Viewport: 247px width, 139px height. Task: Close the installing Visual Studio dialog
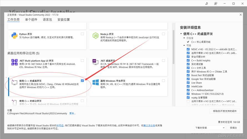(x=241, y=15)
